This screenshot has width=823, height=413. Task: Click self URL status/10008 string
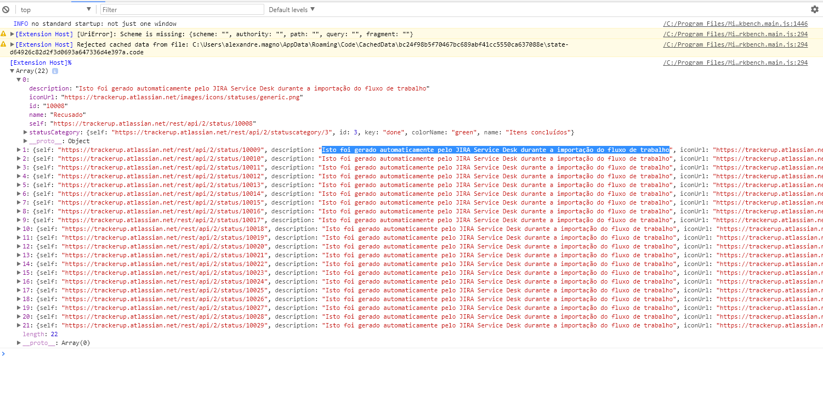tap(154, 123)
